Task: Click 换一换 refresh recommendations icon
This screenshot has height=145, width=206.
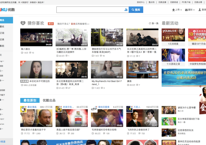Action: tap(150, 23)
